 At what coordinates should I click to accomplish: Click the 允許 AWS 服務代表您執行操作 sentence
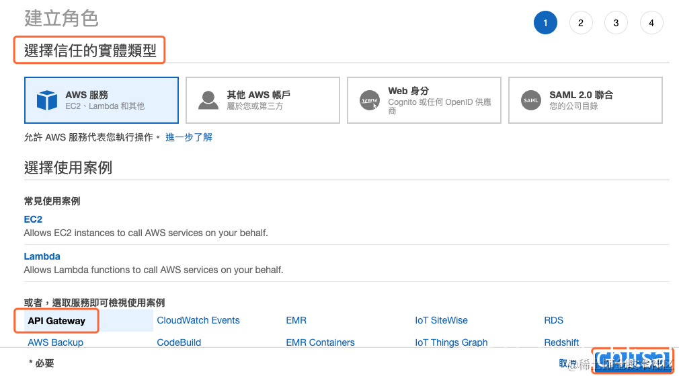click(92, 137)
